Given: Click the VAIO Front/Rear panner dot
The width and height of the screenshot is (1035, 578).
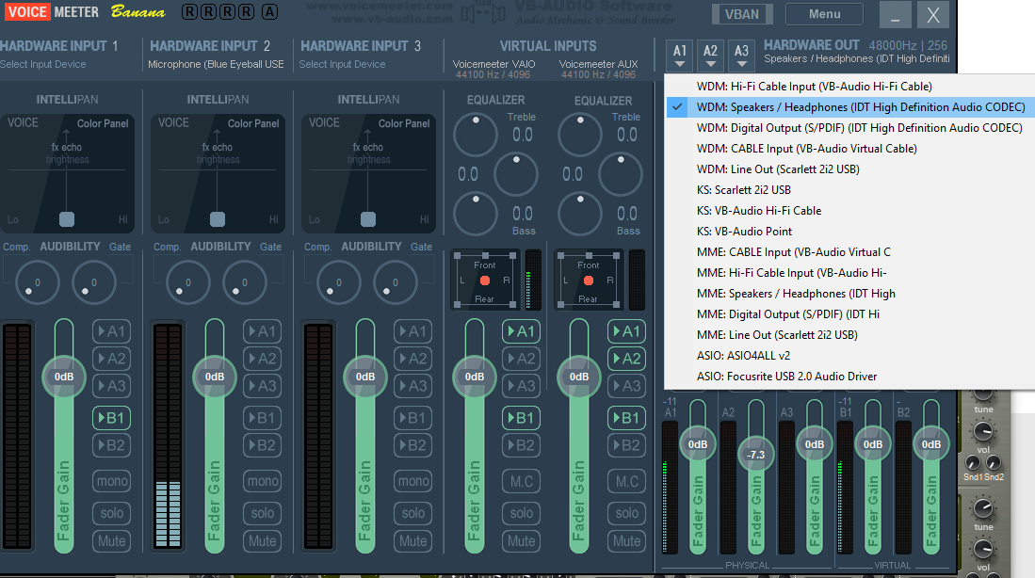Looking at the screenshot, I should click(484, 281).
